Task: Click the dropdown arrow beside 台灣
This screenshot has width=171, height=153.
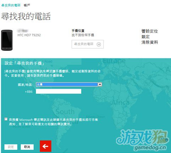Action: click(100, 84)
